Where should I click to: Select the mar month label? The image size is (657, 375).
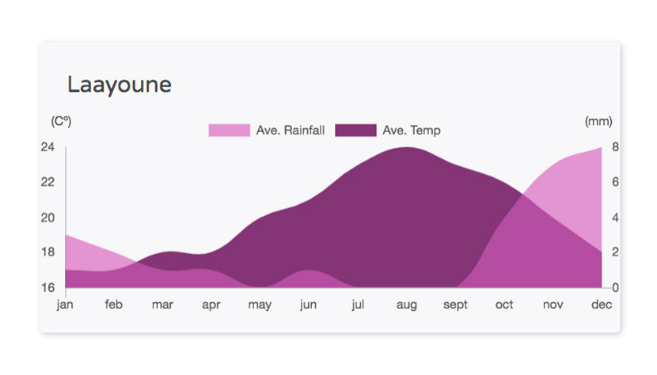(x=162, y=305)
